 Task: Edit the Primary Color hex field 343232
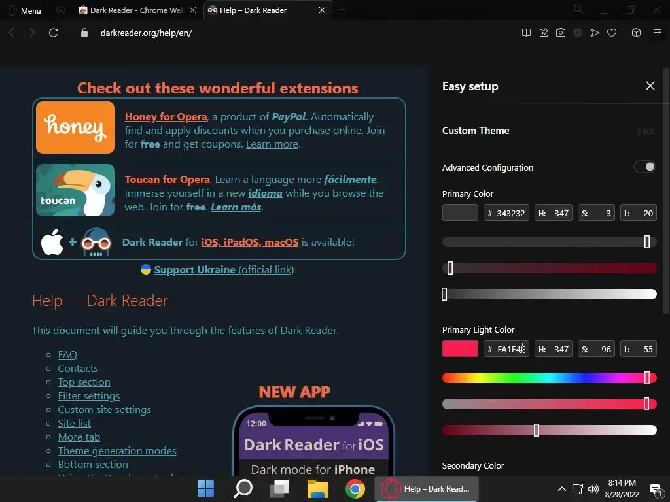[x=506, y=213]
